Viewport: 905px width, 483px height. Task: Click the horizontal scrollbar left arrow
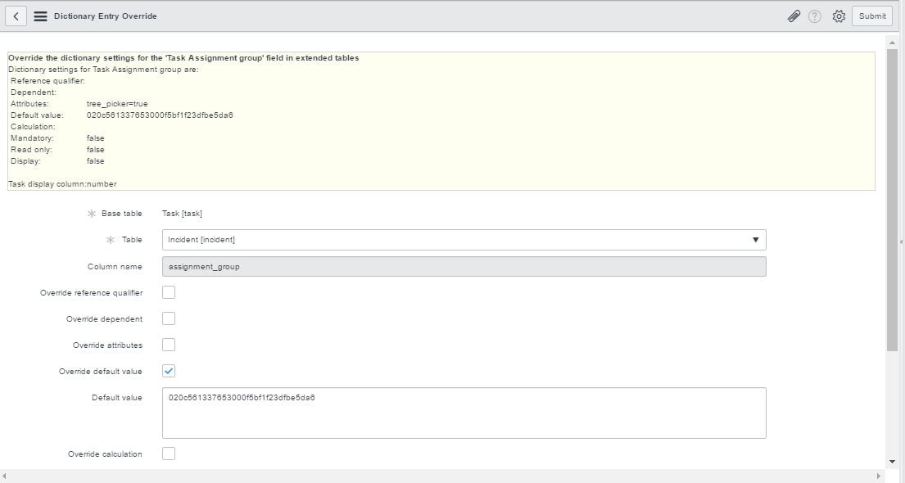5,476
